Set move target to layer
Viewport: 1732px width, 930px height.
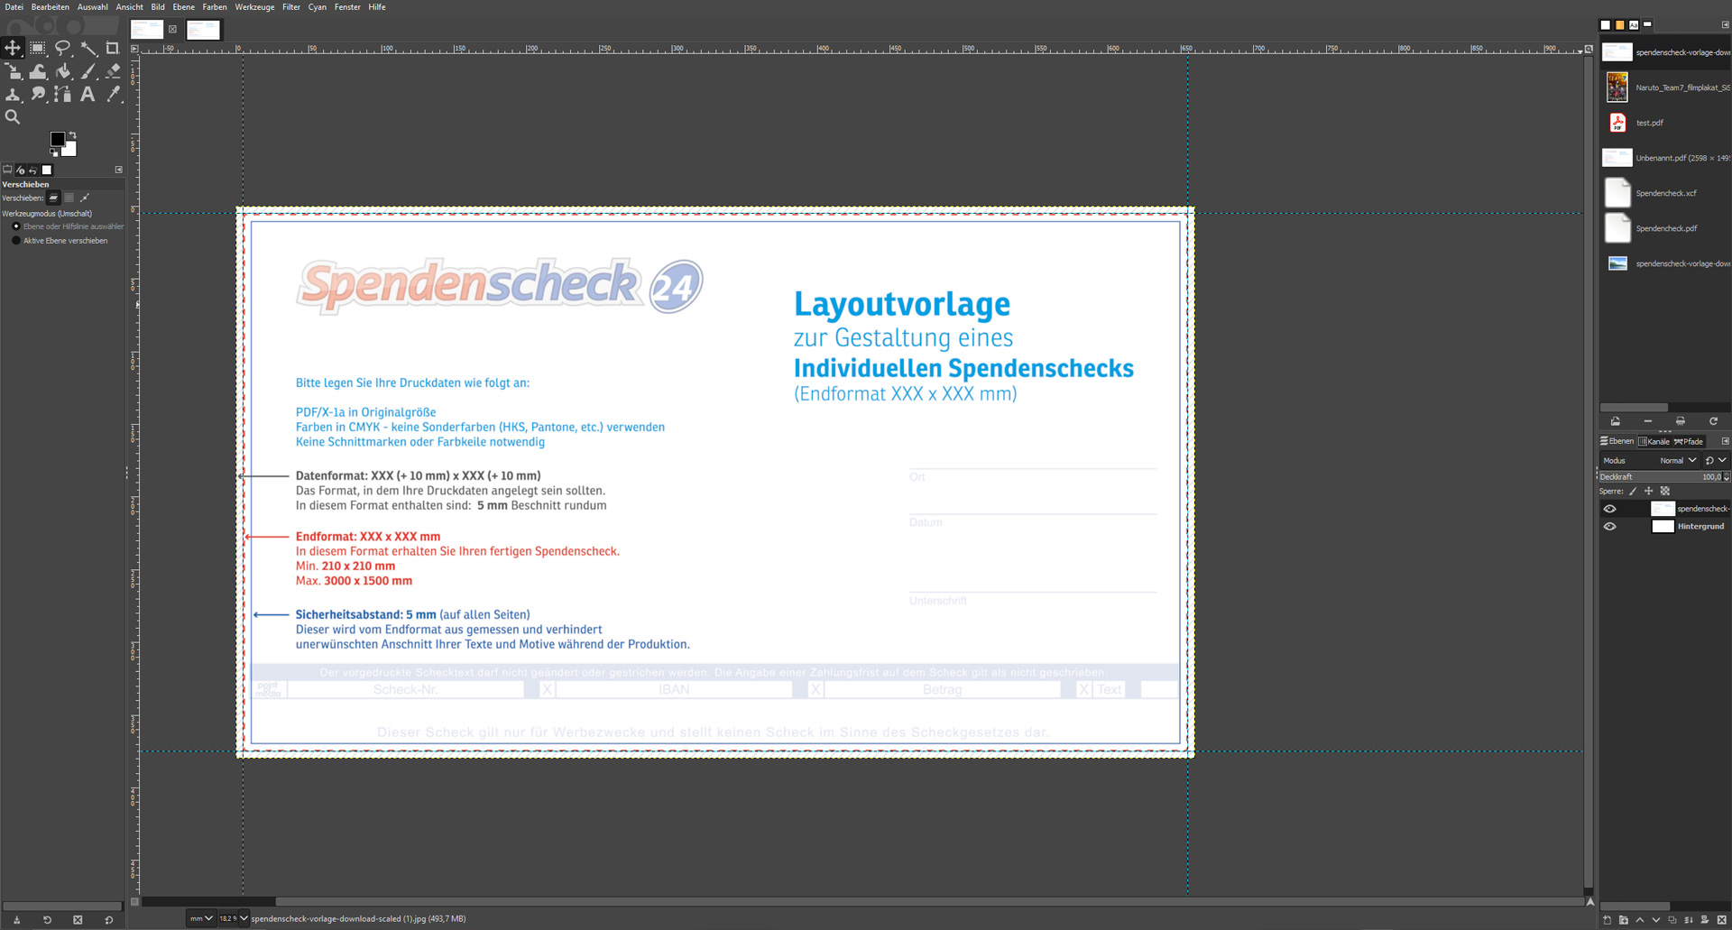(x=53, y=198)
